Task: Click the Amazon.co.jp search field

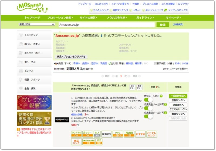Action: coord(106,25)
